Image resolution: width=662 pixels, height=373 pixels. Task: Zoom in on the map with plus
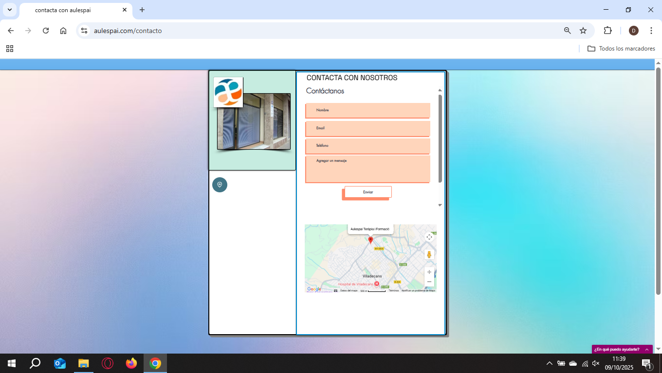(429, 272)
